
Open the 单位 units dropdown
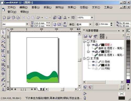[x=90, y=24]
